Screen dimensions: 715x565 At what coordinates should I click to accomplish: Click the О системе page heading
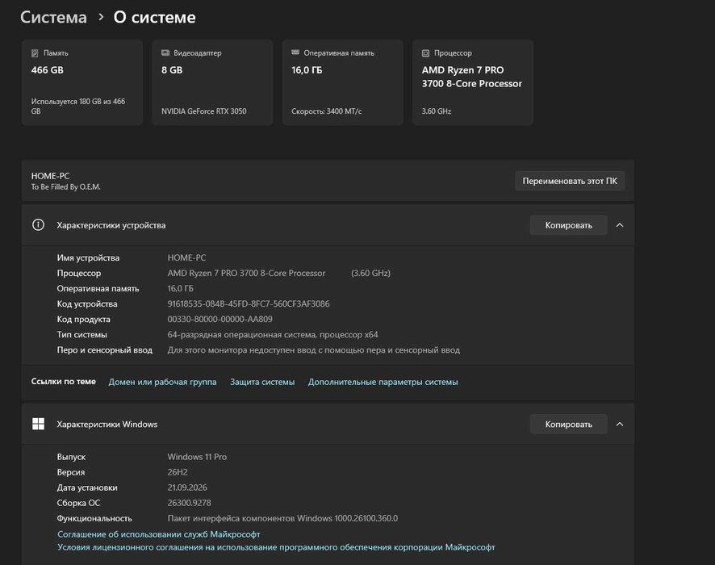pyautogui.click(x=155, y=17)
